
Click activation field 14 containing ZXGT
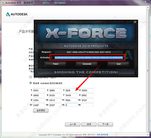pyautogui.click(x=55, y=105)
